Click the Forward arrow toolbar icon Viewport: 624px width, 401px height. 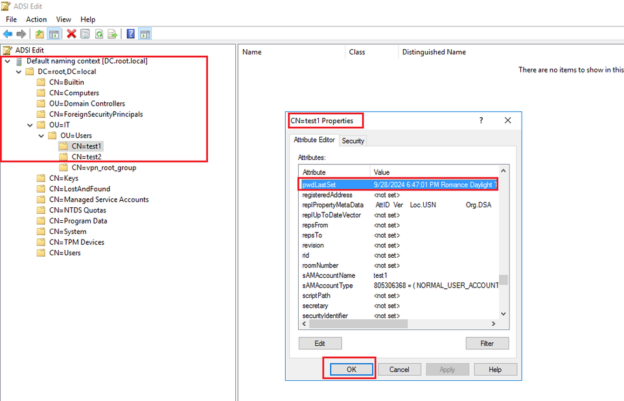[x=21, y=34]
